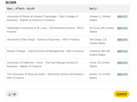
Task: Click the St. Louis, MO location cell
Action: click(x=102, y=30)
